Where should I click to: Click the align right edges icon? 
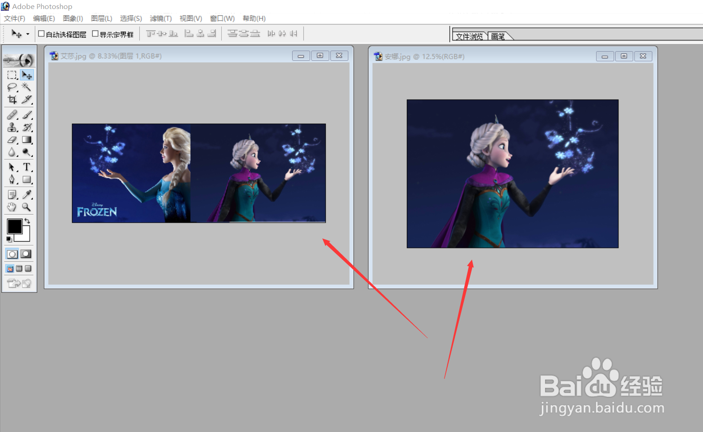pos(212,34)
